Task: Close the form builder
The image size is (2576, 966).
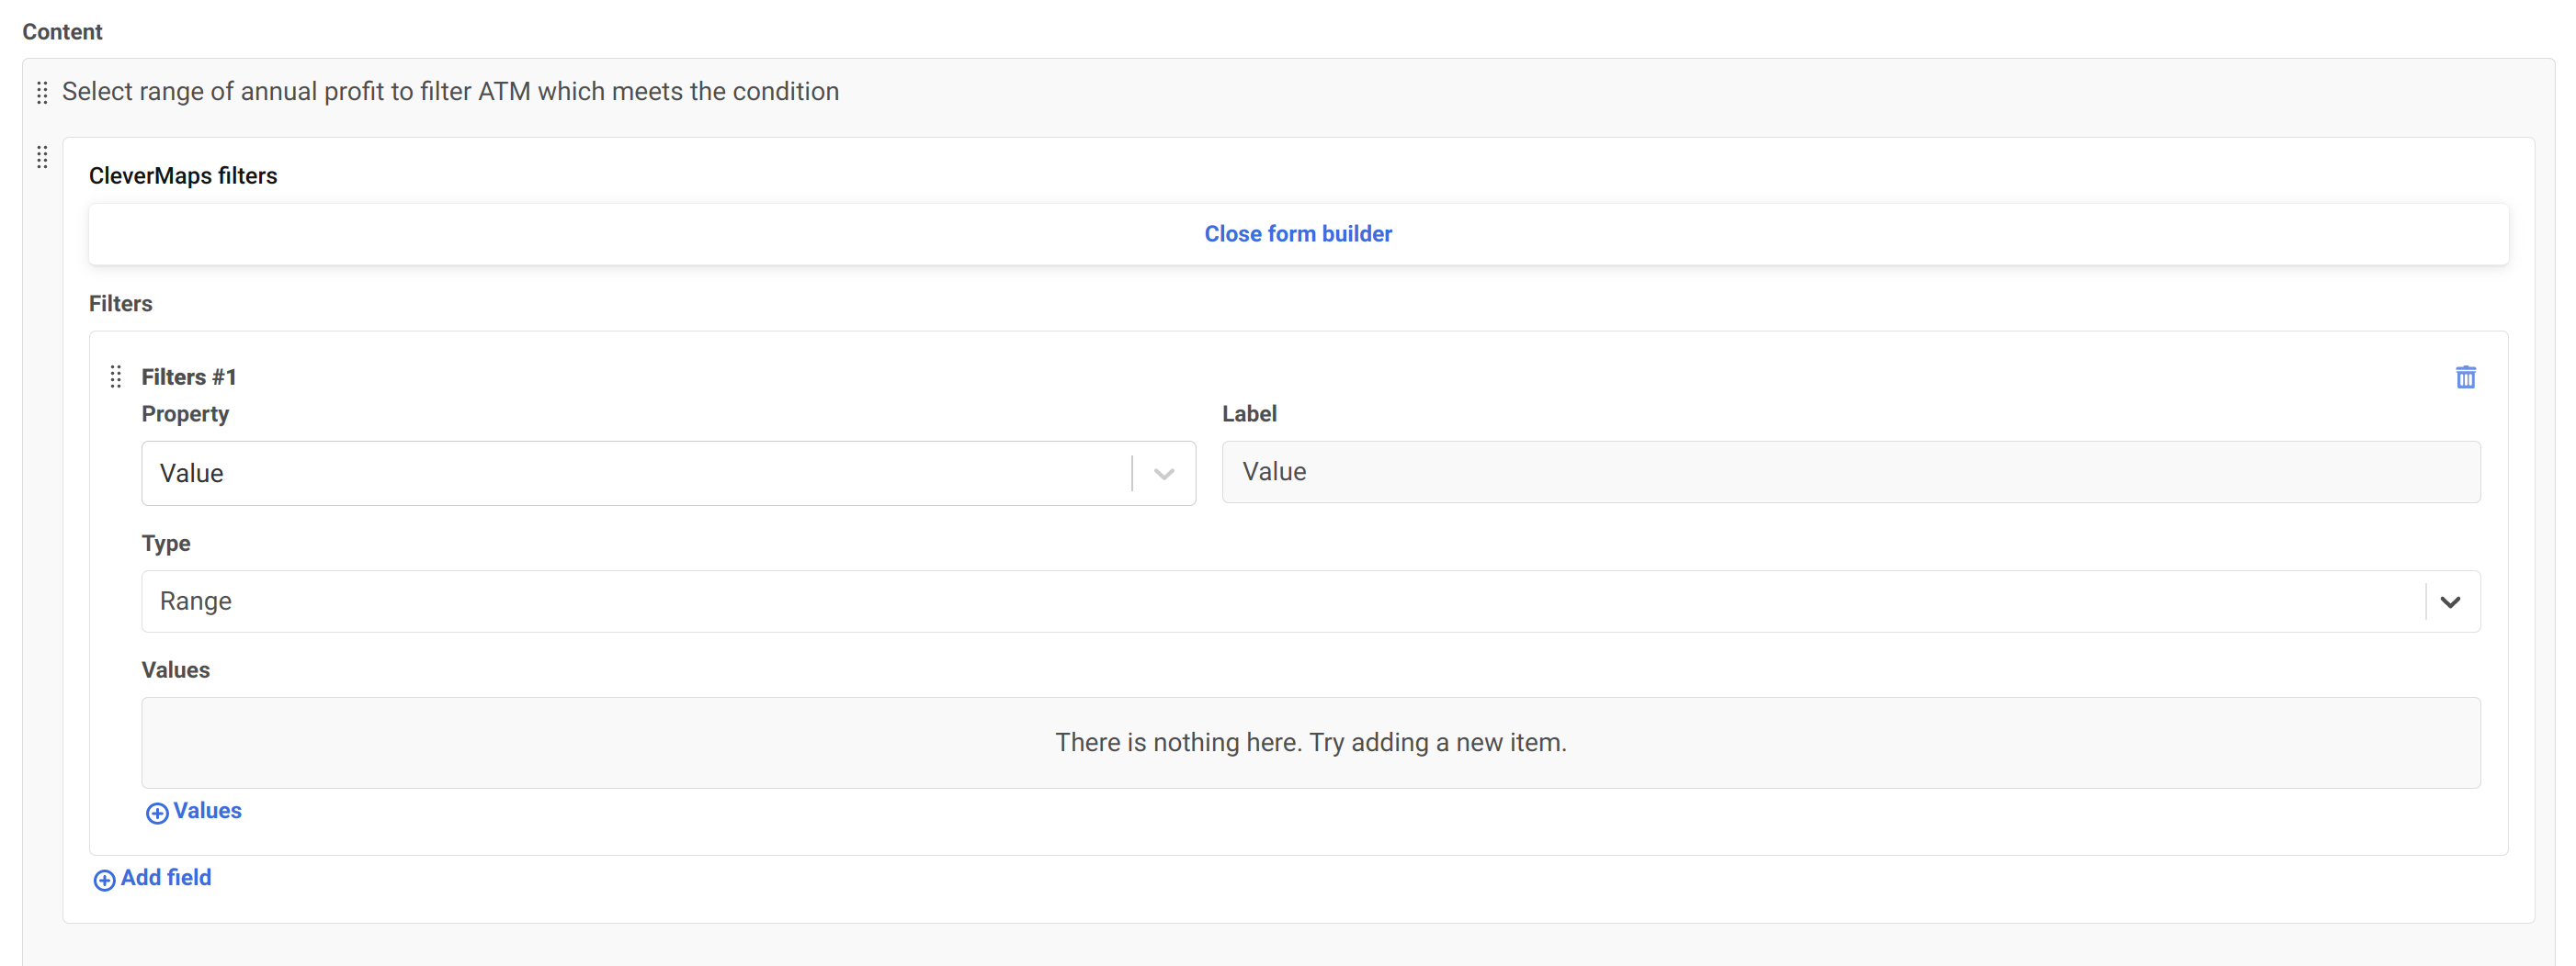Action: (x=1297, y=234)
